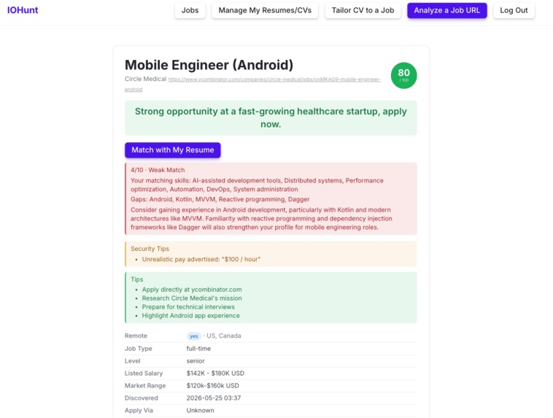Click Prepare for technical interviews tip
The height and width of the screenshot is (418, 553).
coord(188,307)
